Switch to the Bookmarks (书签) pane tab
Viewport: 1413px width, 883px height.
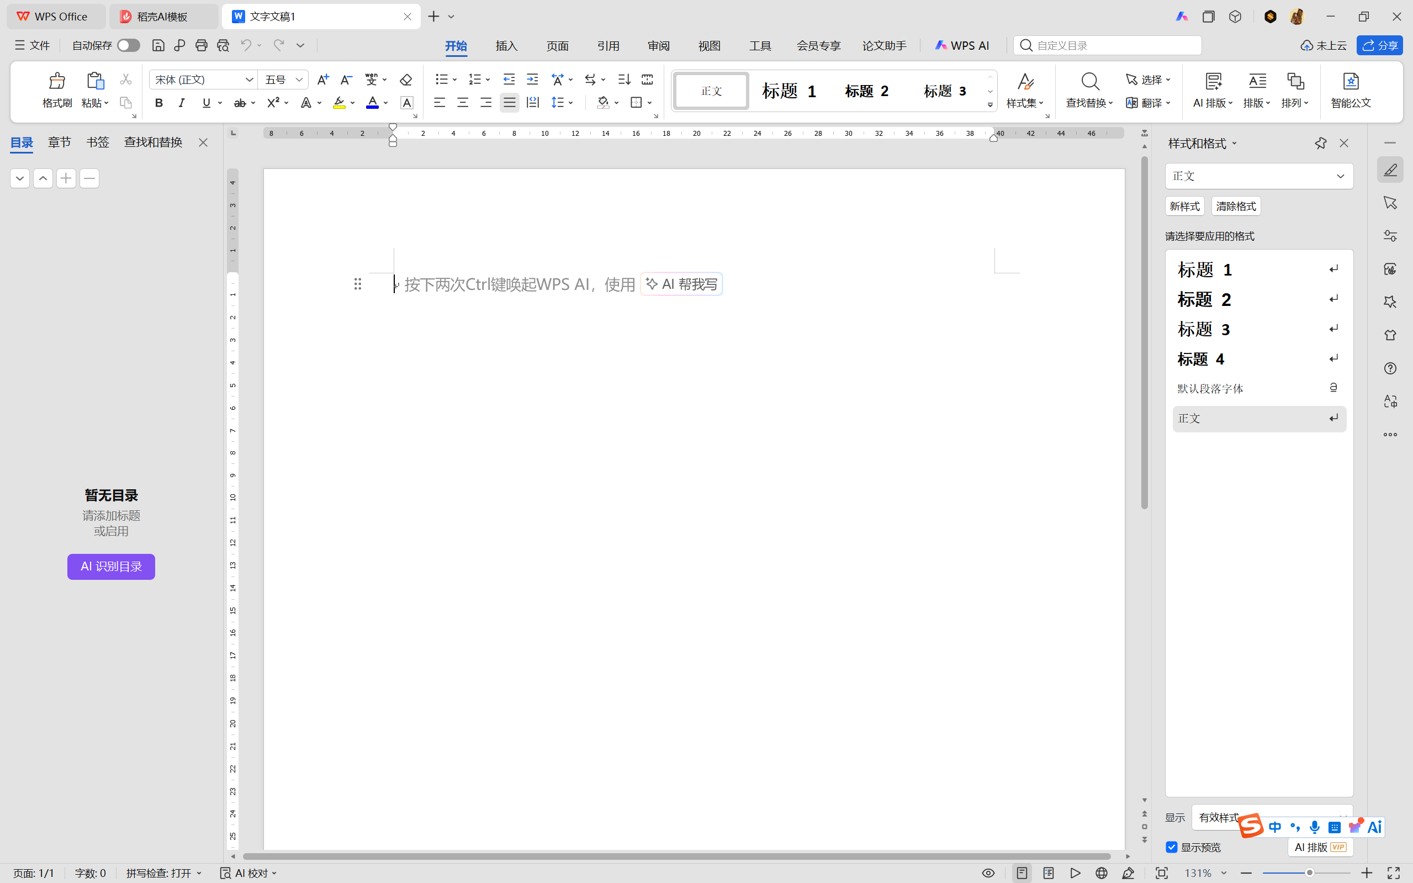pos(98,142)
